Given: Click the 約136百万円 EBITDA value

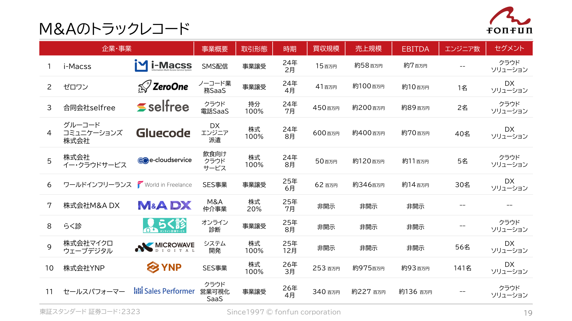Looking at the screenshot, I should 415,292.
